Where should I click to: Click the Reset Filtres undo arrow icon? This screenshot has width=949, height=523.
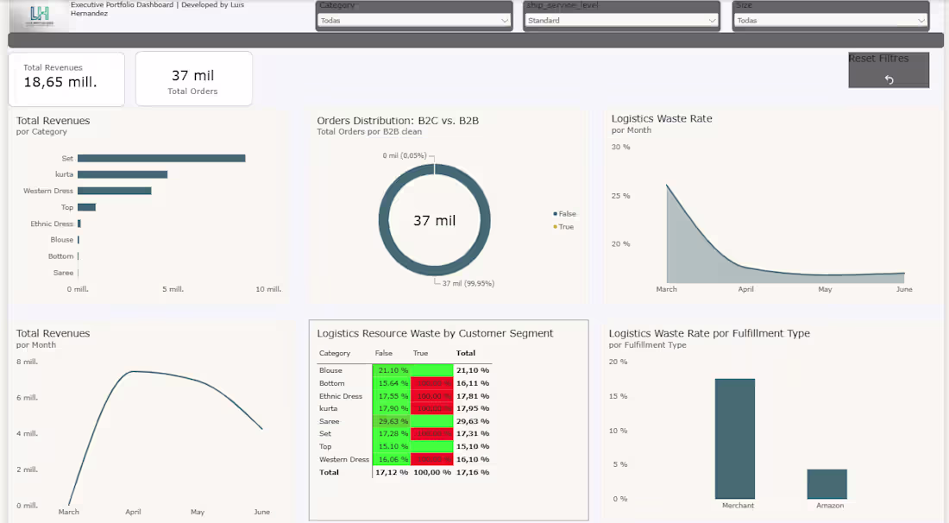(889, 79)
